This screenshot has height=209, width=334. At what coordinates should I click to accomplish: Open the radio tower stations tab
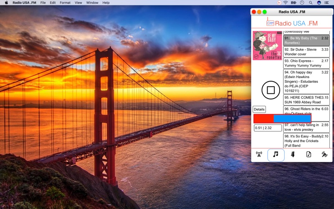click(x=259, y=154)
